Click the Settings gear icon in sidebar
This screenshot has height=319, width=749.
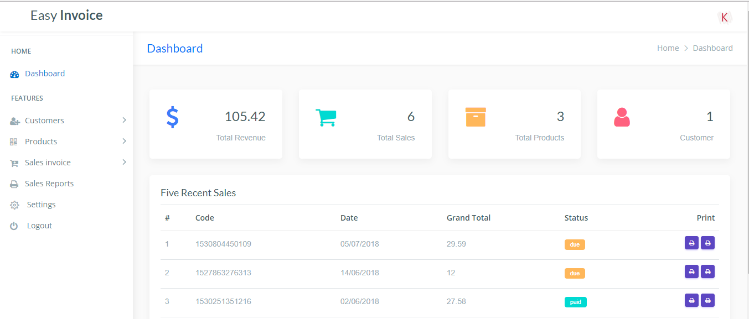pos(15,205)
